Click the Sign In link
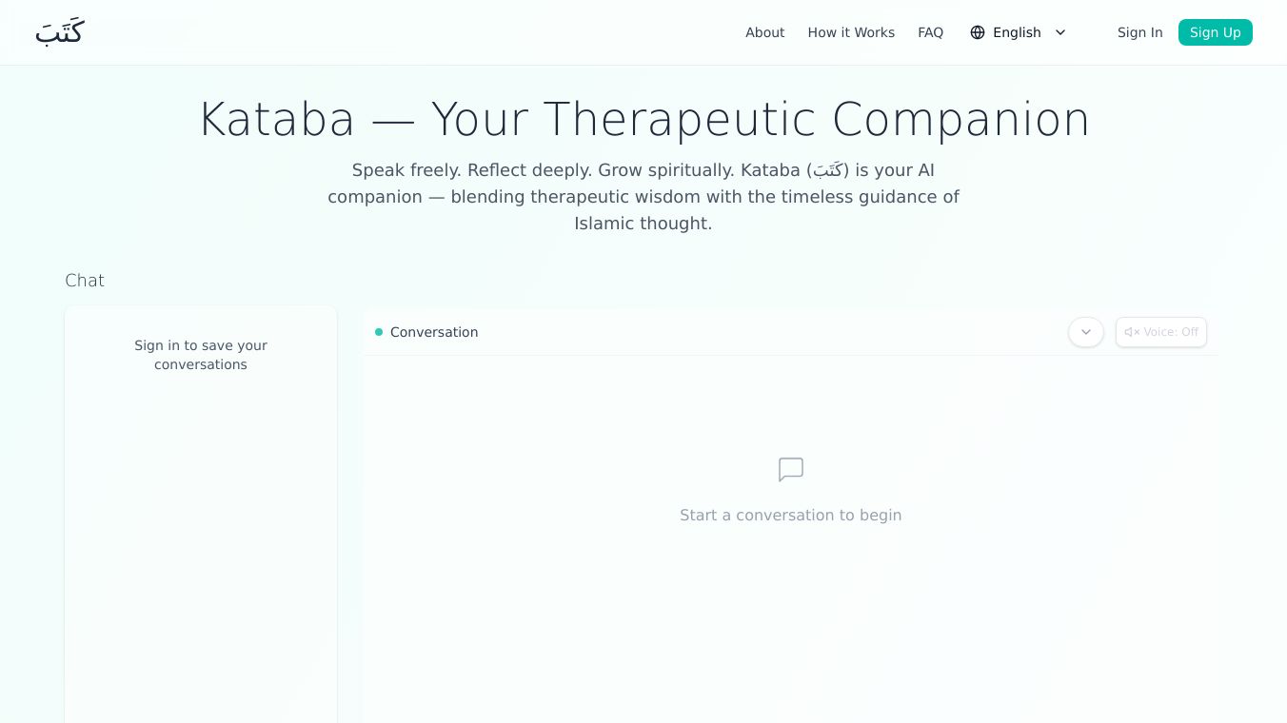Screen dimensions: 1287x723 click(x=1139, y=32)
